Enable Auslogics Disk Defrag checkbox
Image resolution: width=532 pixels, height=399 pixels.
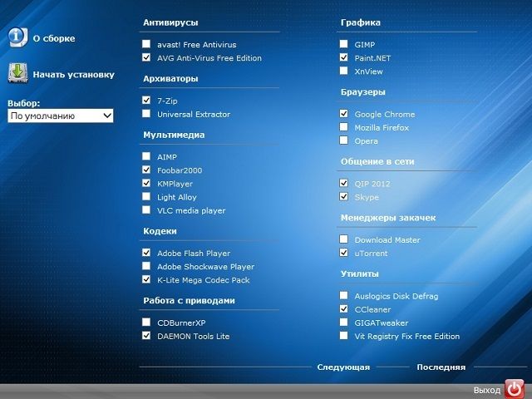[x=343, y=295]
